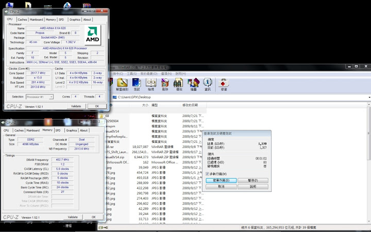Click OK in upper CPU-Z window
The height and width of the screenshot is (232, 371).
click(x=97, y=106)
